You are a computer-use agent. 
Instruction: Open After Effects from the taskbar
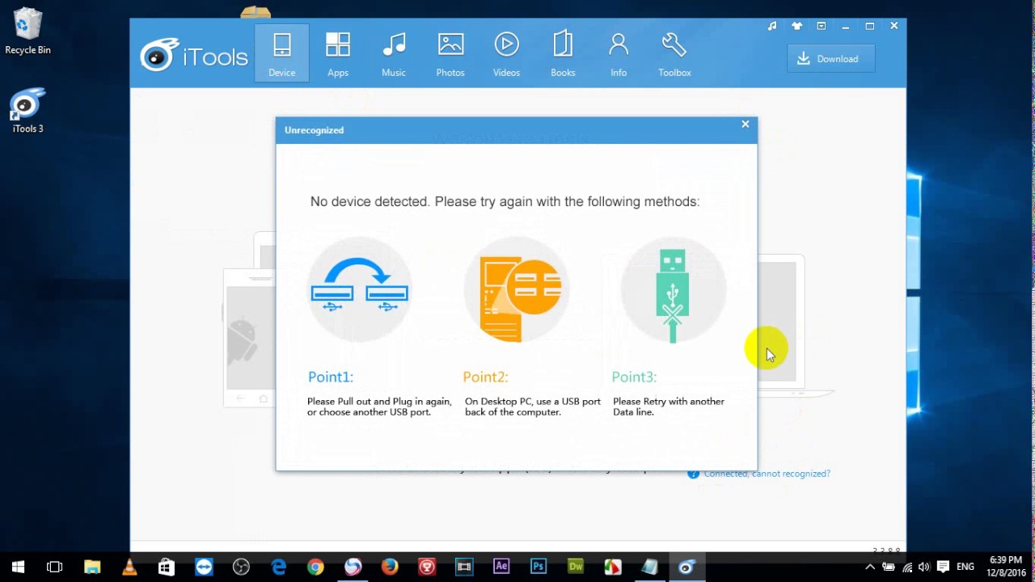[501, 567]
